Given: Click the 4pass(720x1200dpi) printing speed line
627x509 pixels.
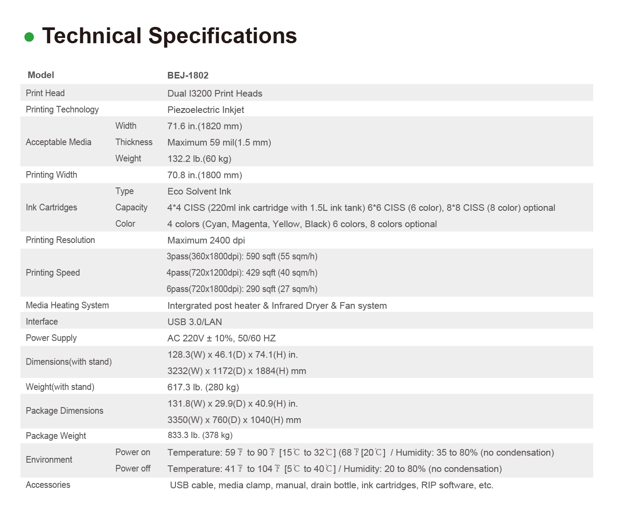Looking at the screenshot, I should (242, 273).
